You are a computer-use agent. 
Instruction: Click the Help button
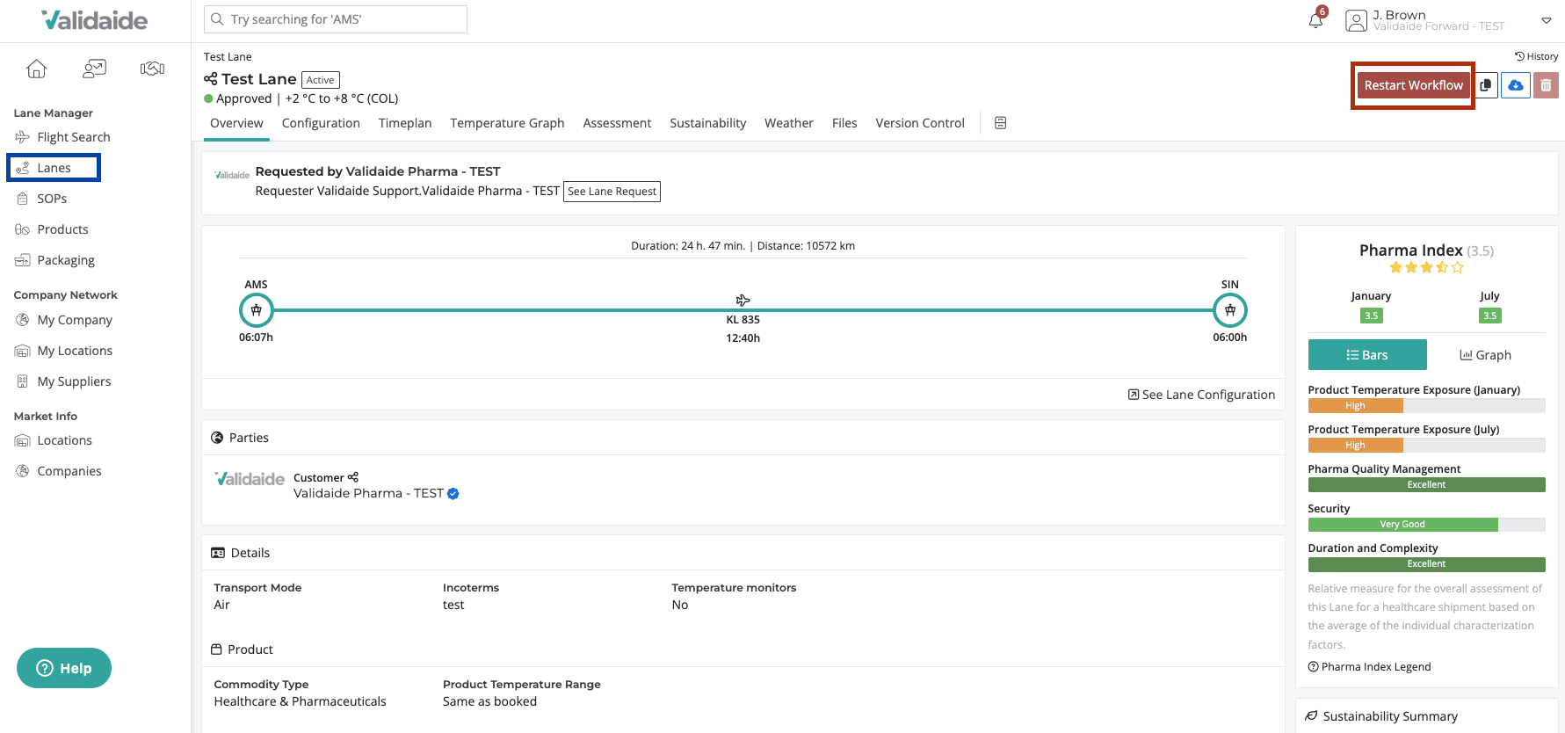pyautogui.click(x=64, y=668)
